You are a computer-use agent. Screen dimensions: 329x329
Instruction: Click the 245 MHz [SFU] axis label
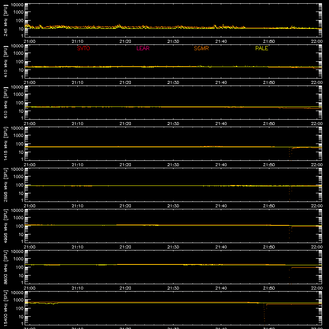5,20
